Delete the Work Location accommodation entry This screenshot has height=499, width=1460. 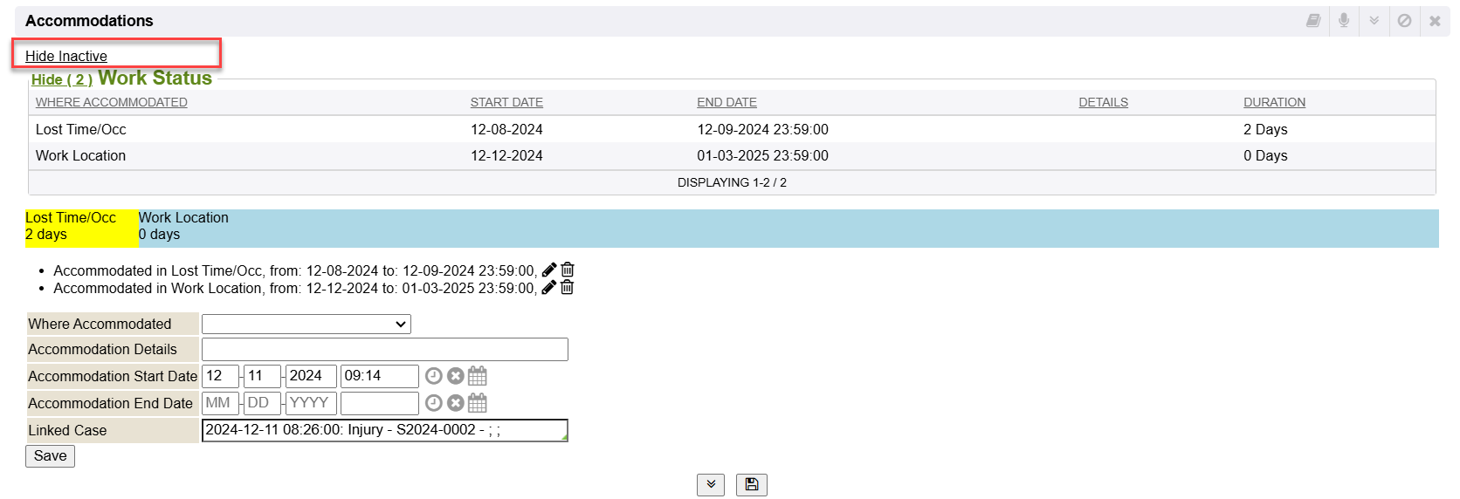(x=567, y=288)
